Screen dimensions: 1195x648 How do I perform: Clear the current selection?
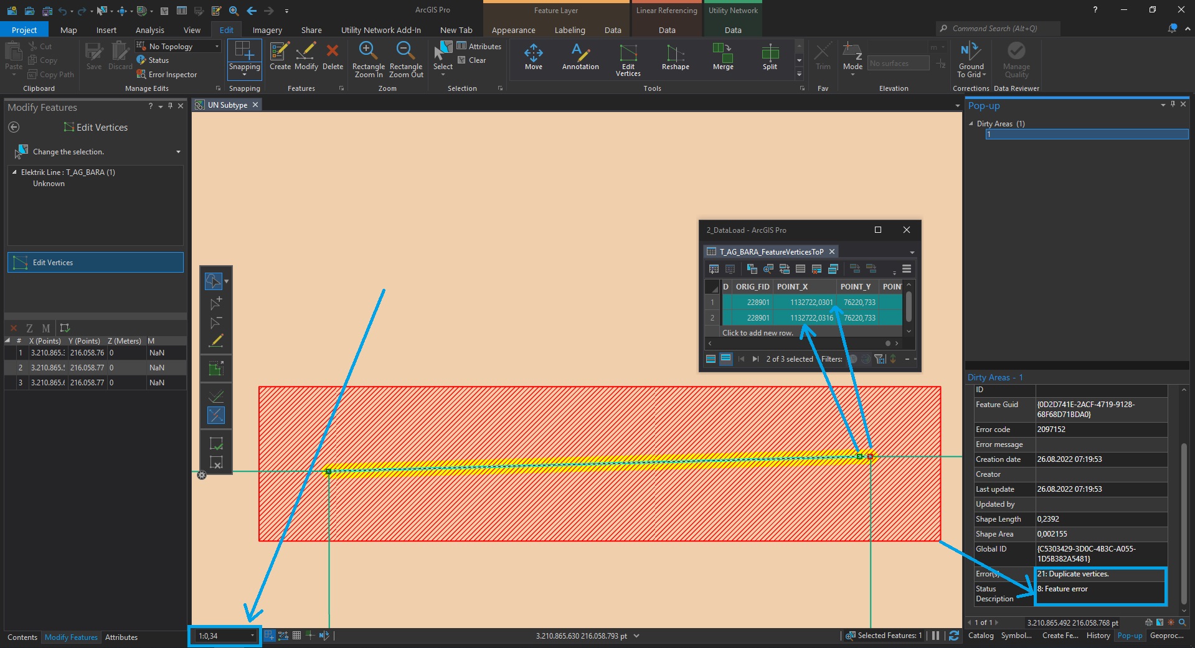(x=471, y=60)
